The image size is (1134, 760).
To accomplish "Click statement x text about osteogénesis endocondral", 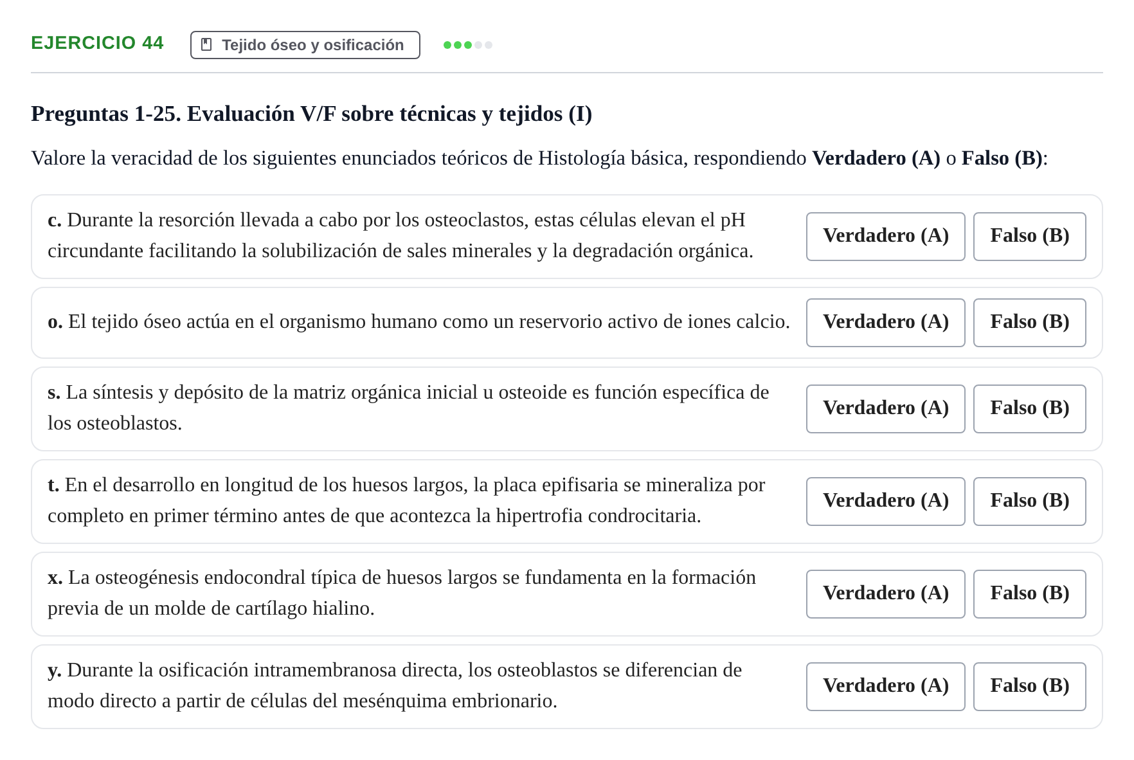I will pos(402,593).
